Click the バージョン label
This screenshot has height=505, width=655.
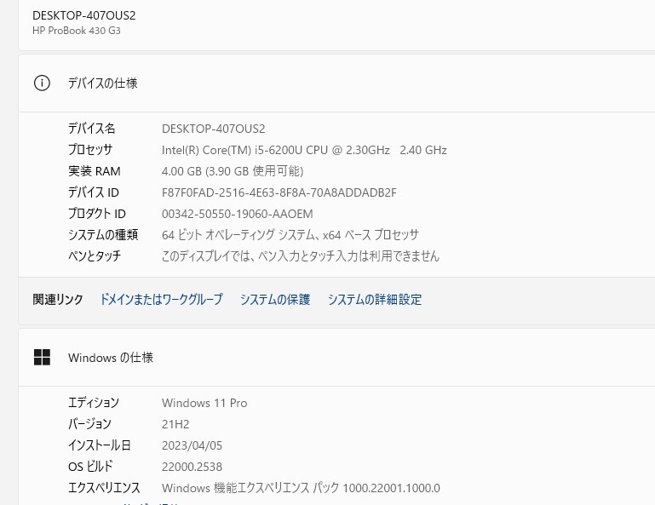(89, 424)
